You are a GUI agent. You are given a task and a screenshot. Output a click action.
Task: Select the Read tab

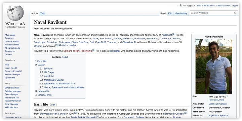(x=163, y=13)
